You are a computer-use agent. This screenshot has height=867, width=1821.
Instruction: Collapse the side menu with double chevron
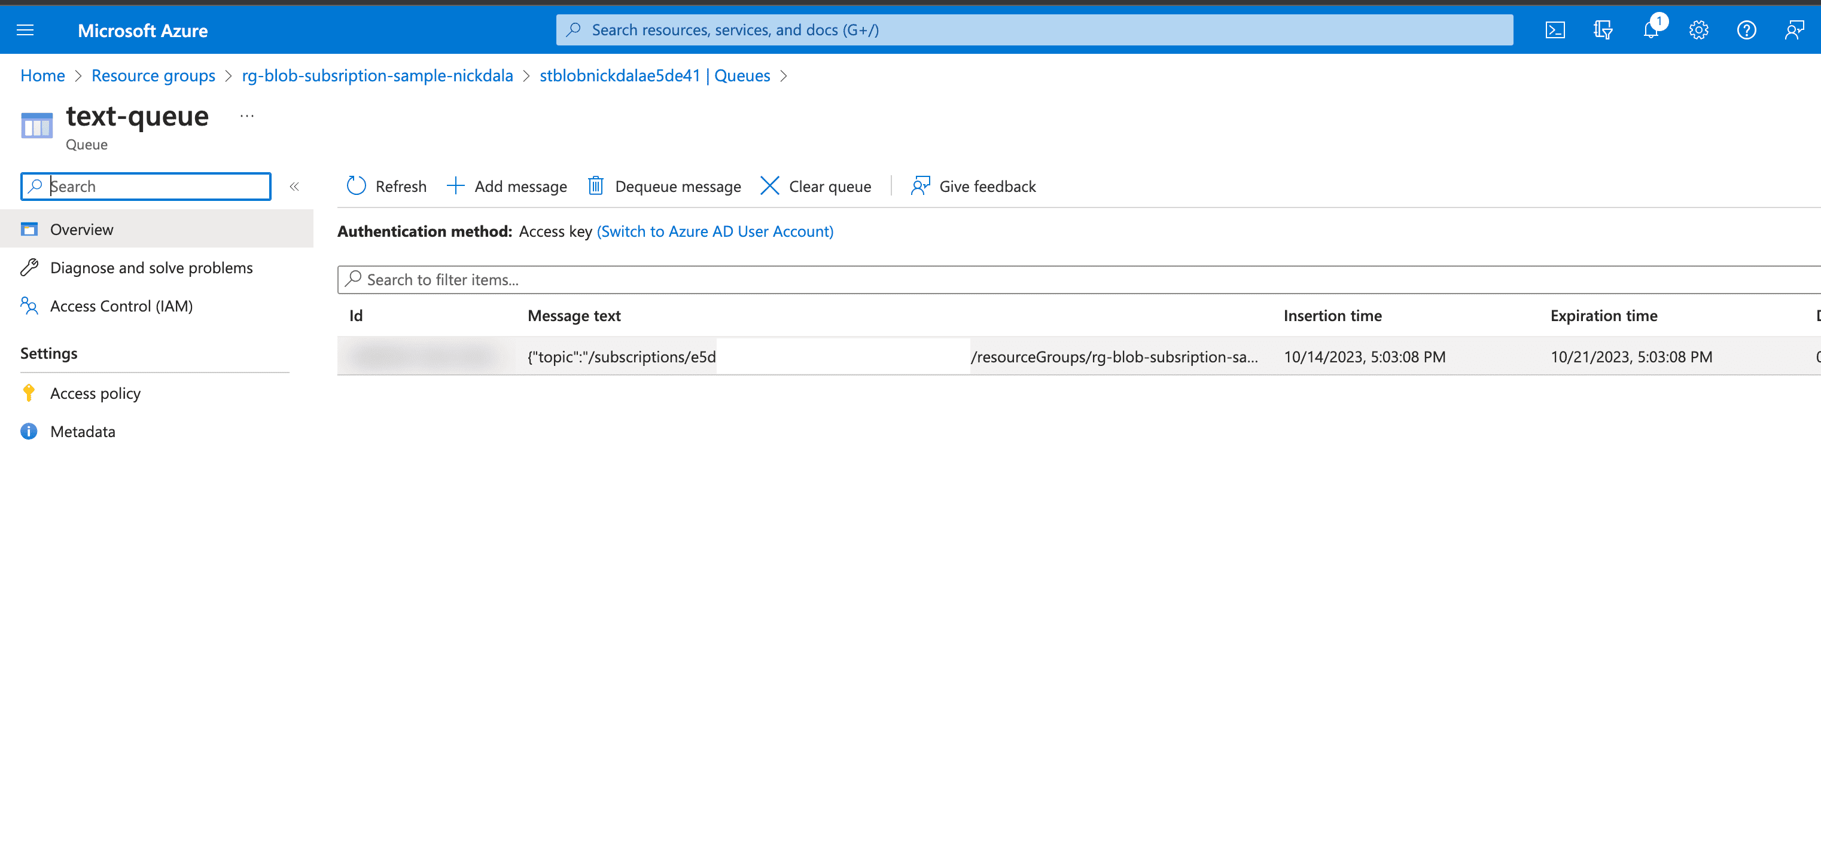pyautogui.click(x=294, y=187)
